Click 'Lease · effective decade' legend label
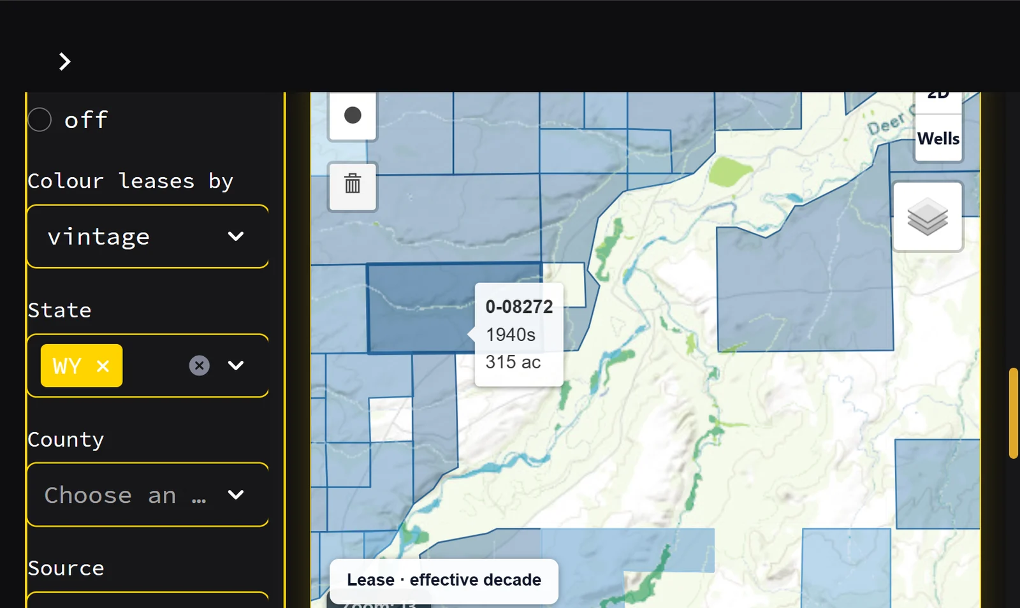The height and width of the screenshot is (608, 1020). pyautogui.click(x=444, y=580)
